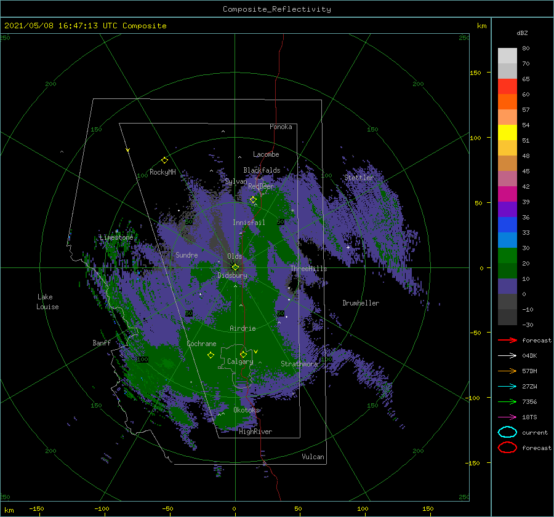The height and width of the screenshot is (517, 554).
Task: Click the Sundre city label
Action: click(x=187, y=255)
